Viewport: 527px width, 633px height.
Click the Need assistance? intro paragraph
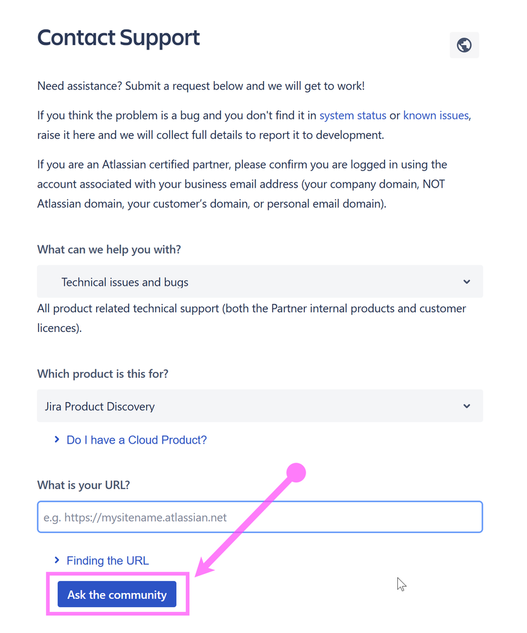point(201,86)
